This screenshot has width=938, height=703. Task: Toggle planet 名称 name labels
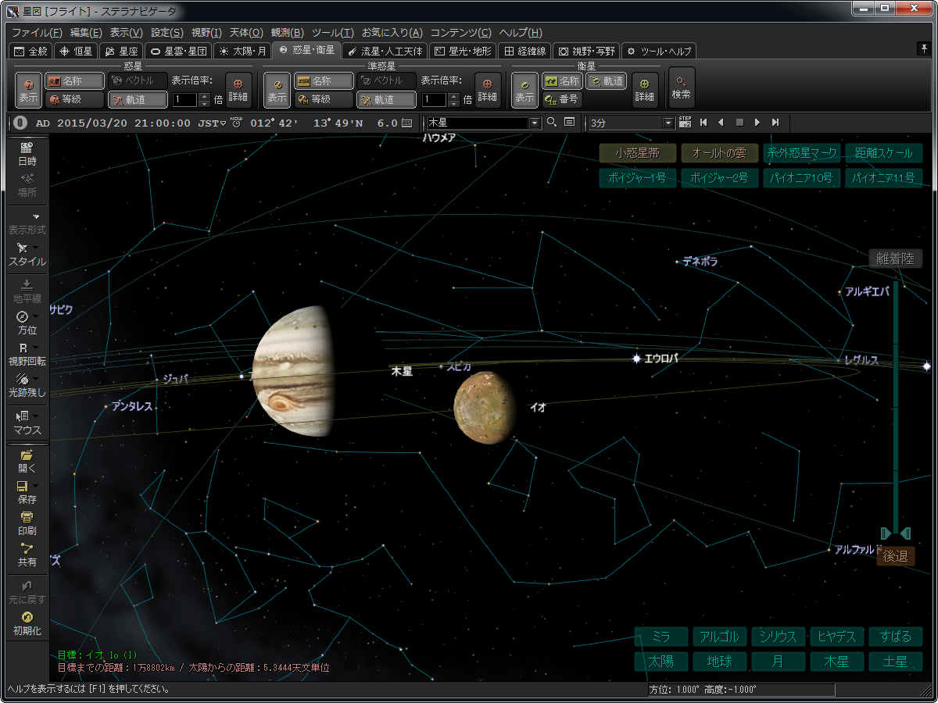click(x=73, y=80)
